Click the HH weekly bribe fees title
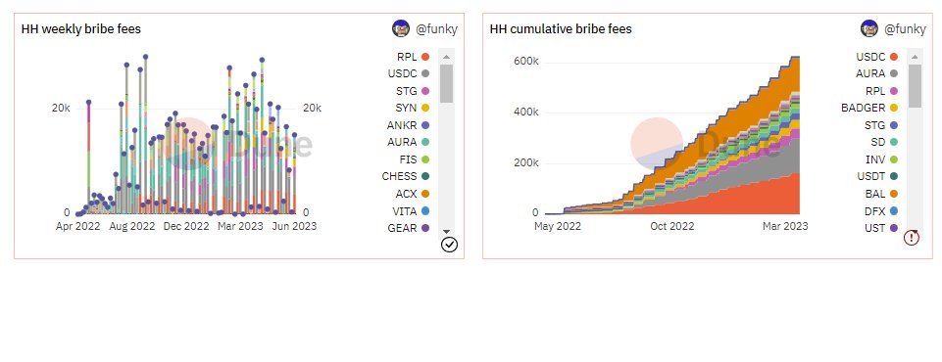942x362 pixels. point(81,28)
